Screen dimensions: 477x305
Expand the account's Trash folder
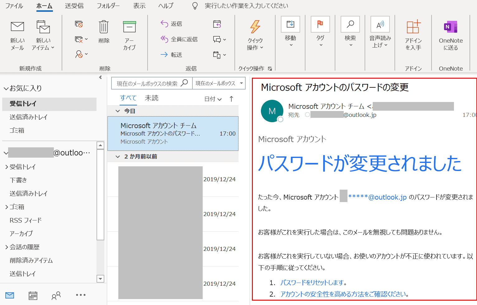click(x=7, y=207)
